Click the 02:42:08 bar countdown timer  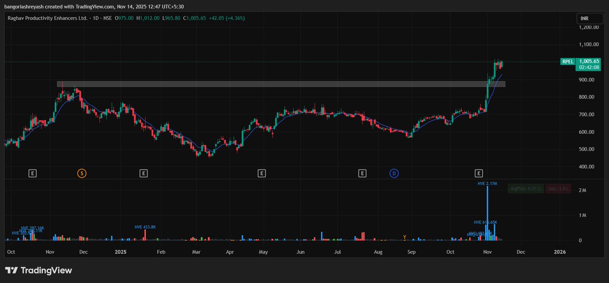tap(588, 67)
